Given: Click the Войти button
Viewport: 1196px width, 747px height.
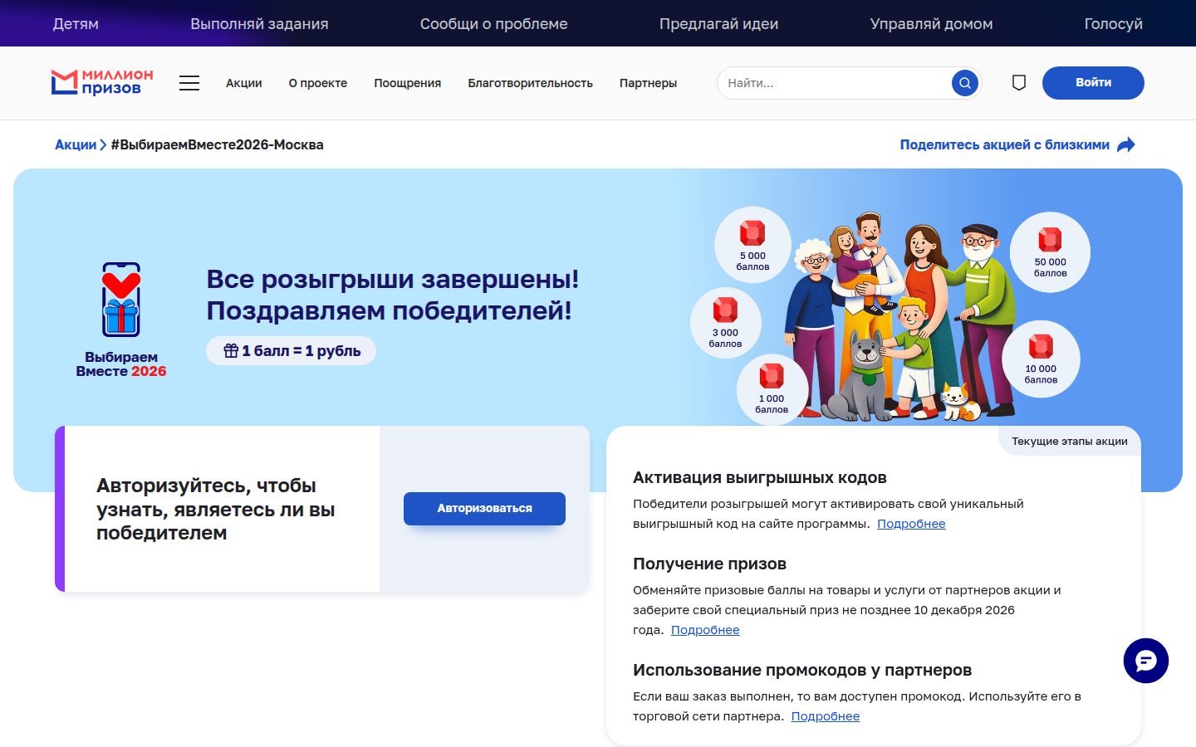Looking at the screenshot, I should [x=1093, y=83].
